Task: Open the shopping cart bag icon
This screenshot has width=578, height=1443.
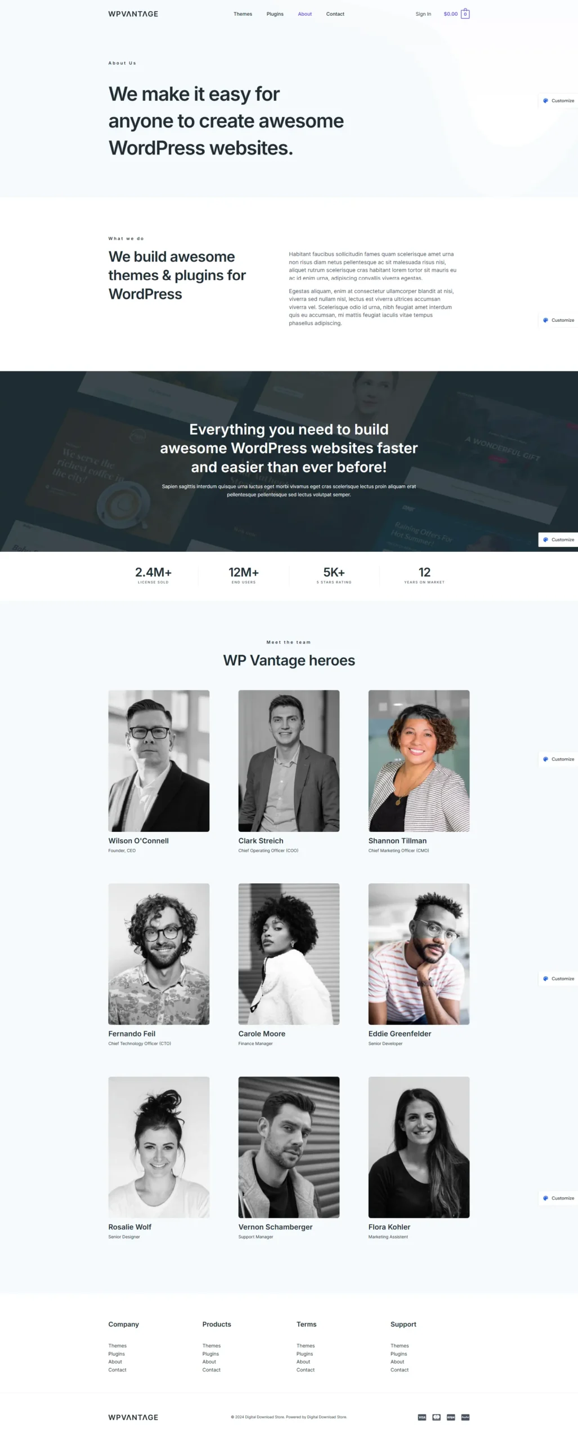Action: [465, 14]
